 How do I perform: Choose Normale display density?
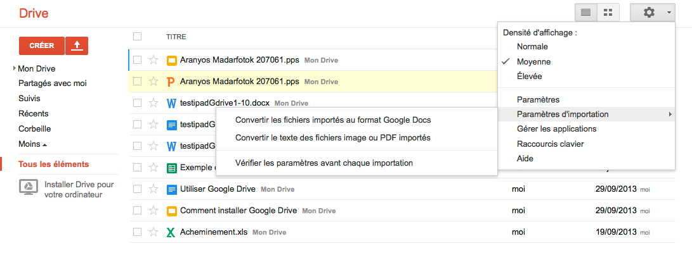tap(532, 47)
